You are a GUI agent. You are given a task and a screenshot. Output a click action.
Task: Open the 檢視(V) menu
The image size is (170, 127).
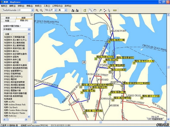(x=38, y=6)
